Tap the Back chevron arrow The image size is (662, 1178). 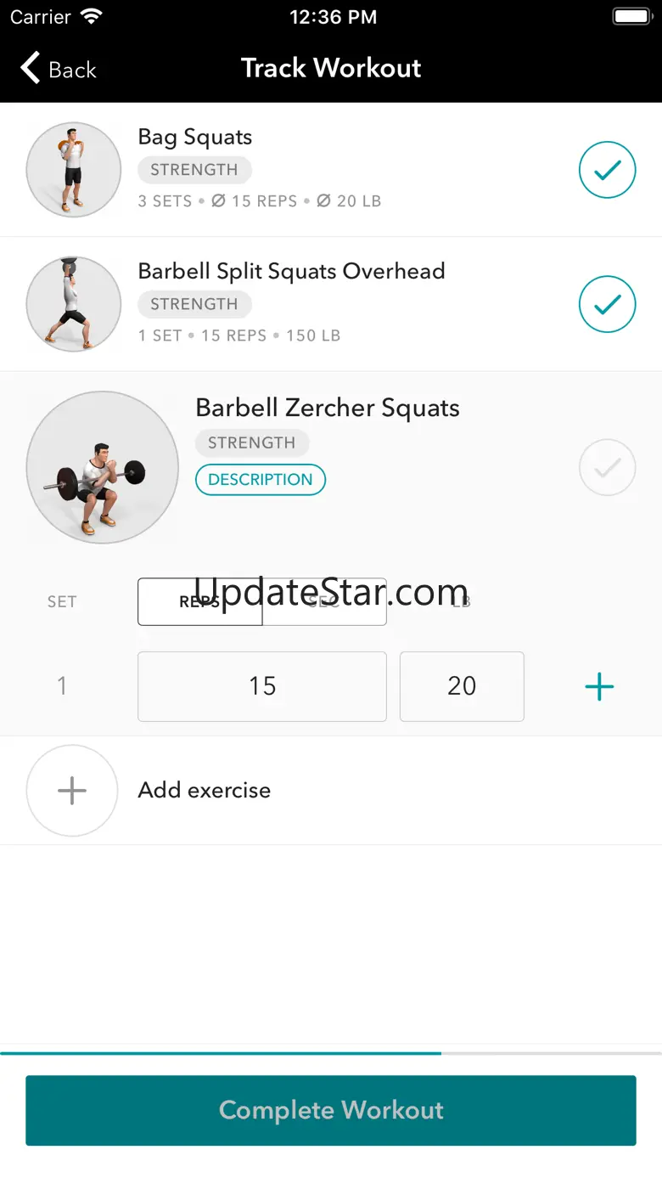pos(31,68)
